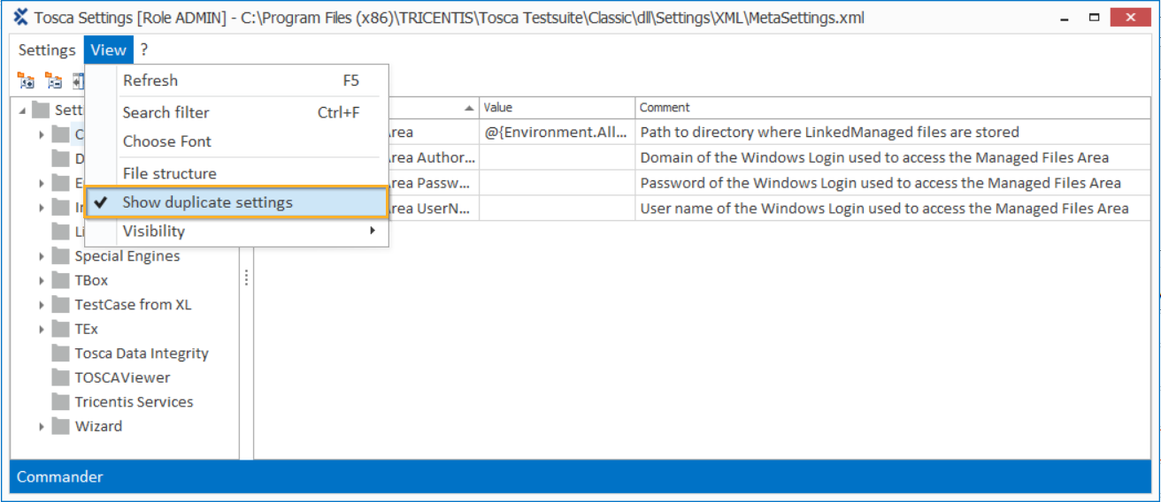The height and width of the screenshot is (502, 1161).
Task: Open the ? help menu
Action: tap(144, 50)
